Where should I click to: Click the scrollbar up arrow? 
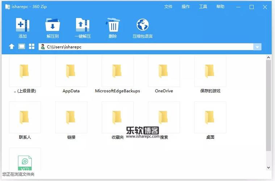(x=268, y=57)
